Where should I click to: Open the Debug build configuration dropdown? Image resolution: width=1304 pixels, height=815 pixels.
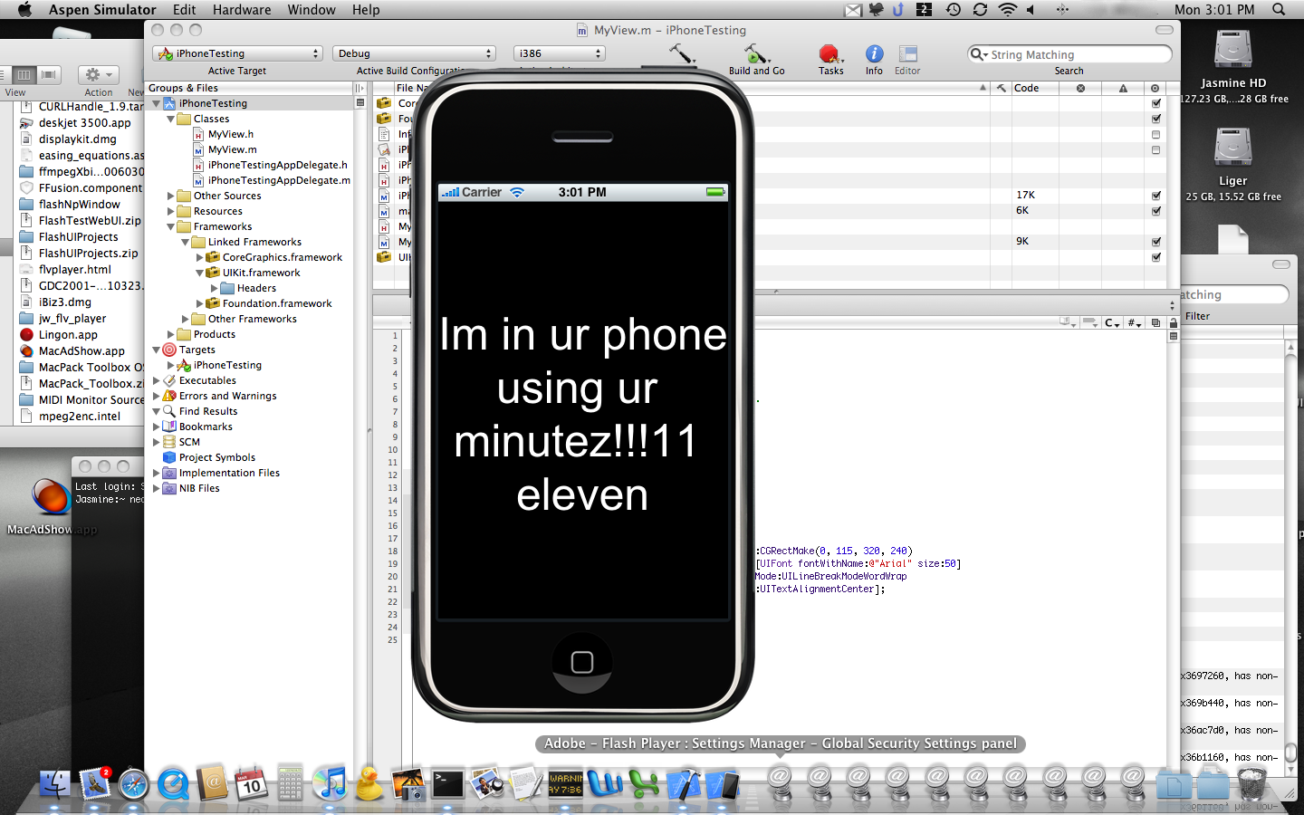point(414,53)
